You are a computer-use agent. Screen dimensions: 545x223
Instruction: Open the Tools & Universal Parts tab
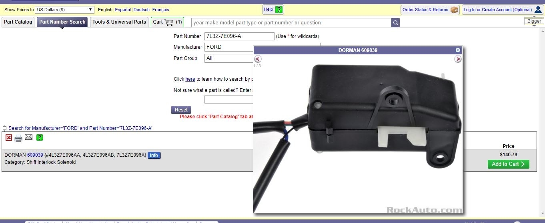point(119,22)
